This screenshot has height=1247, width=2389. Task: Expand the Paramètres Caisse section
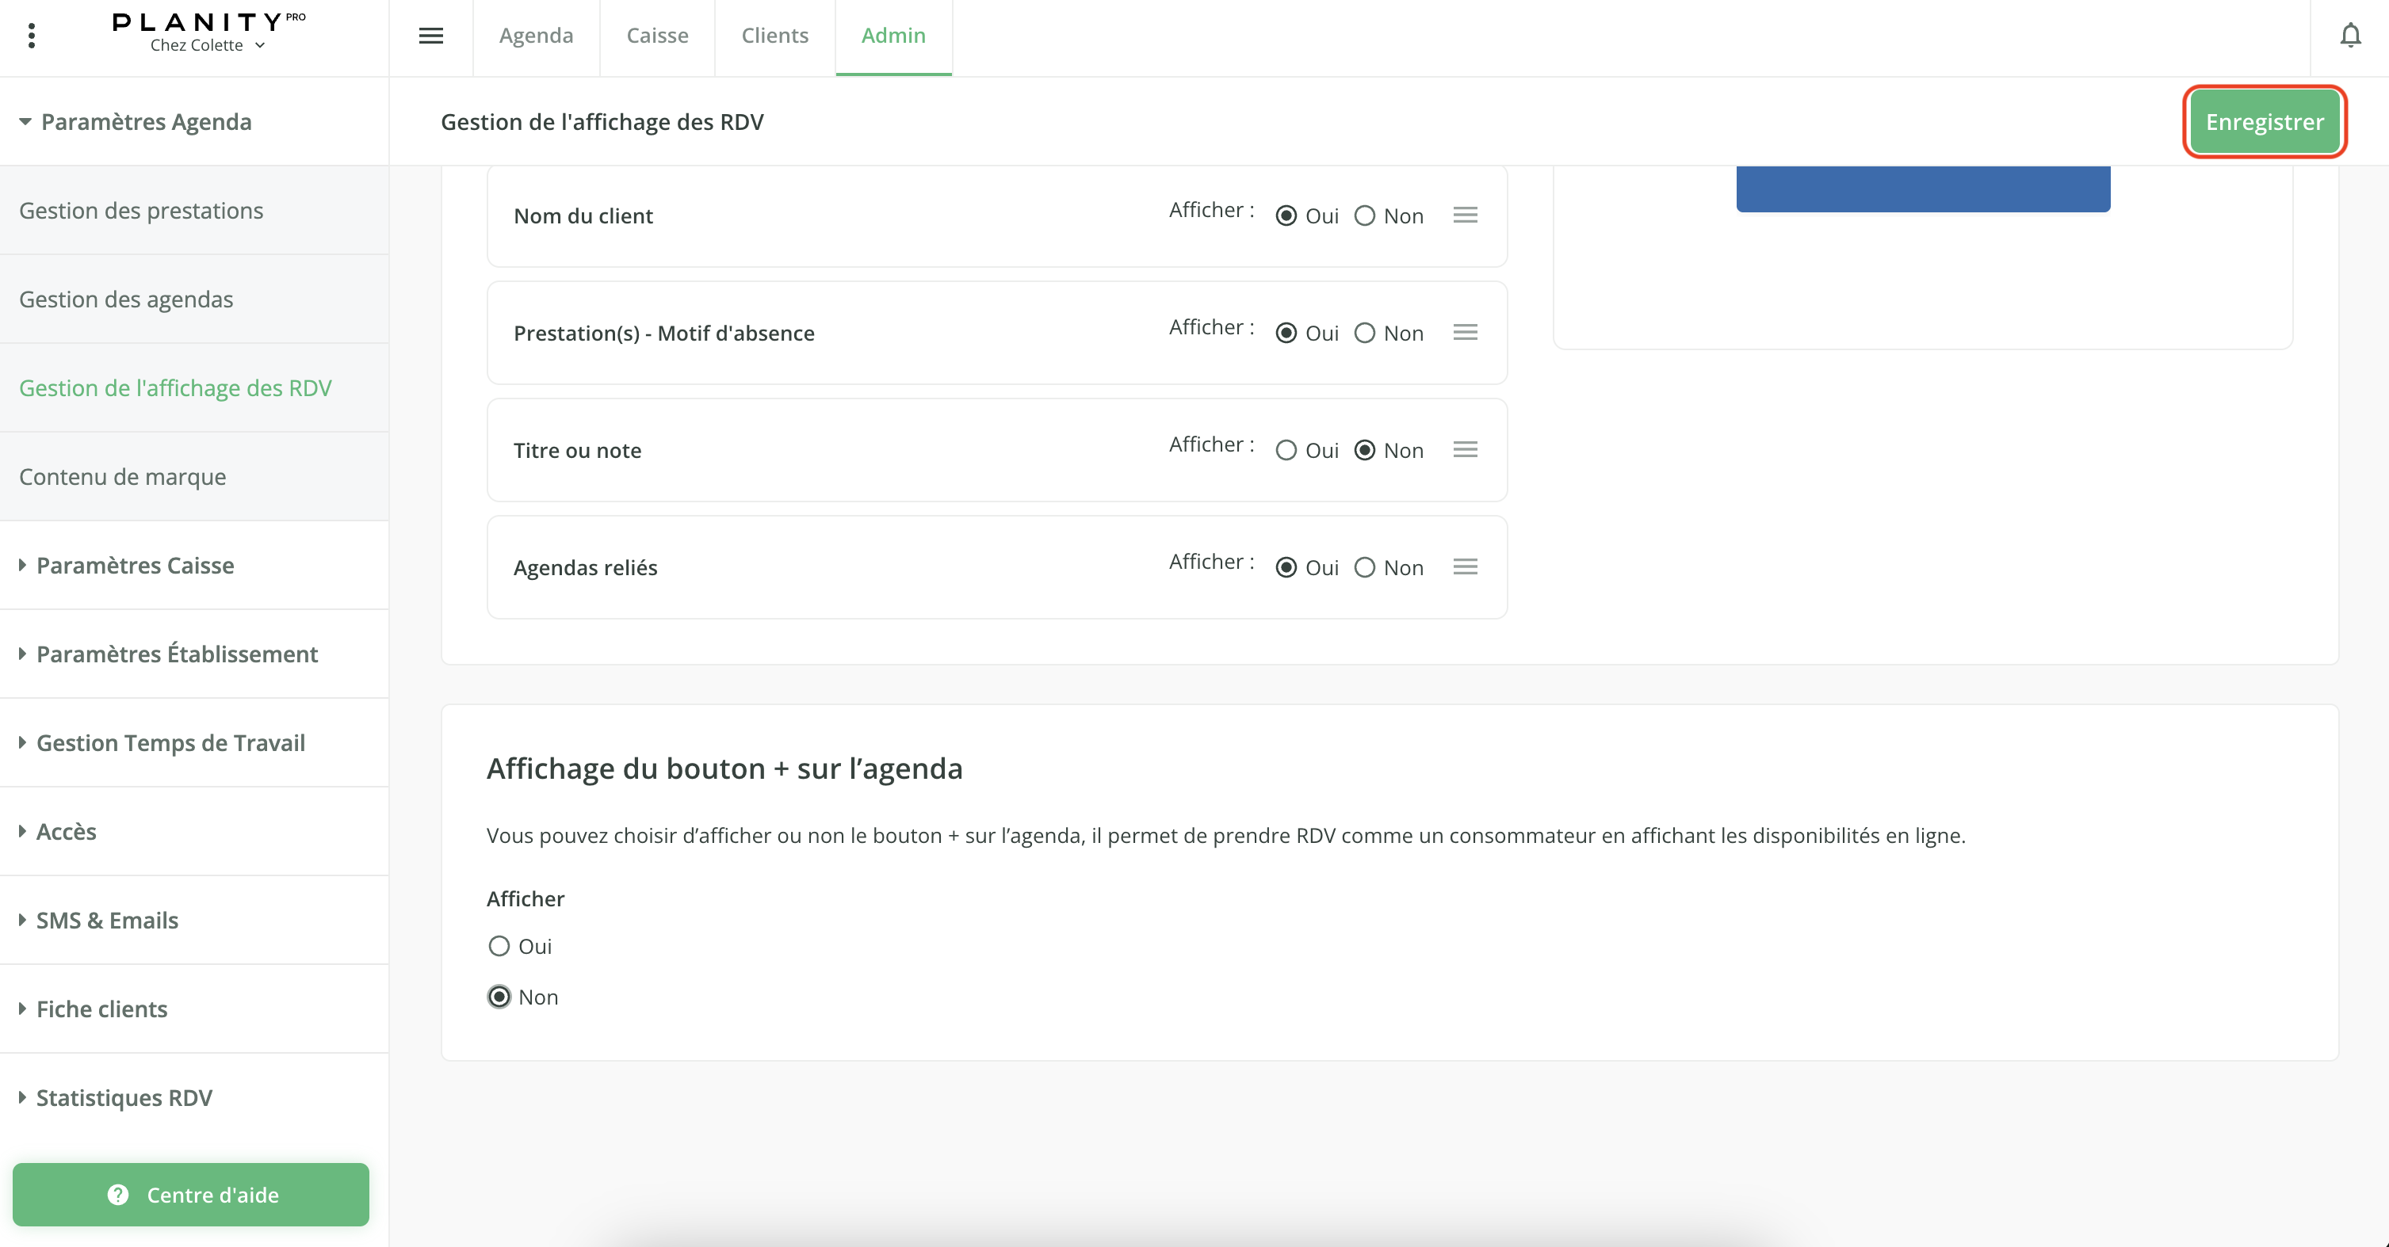[x=135, y=566]
